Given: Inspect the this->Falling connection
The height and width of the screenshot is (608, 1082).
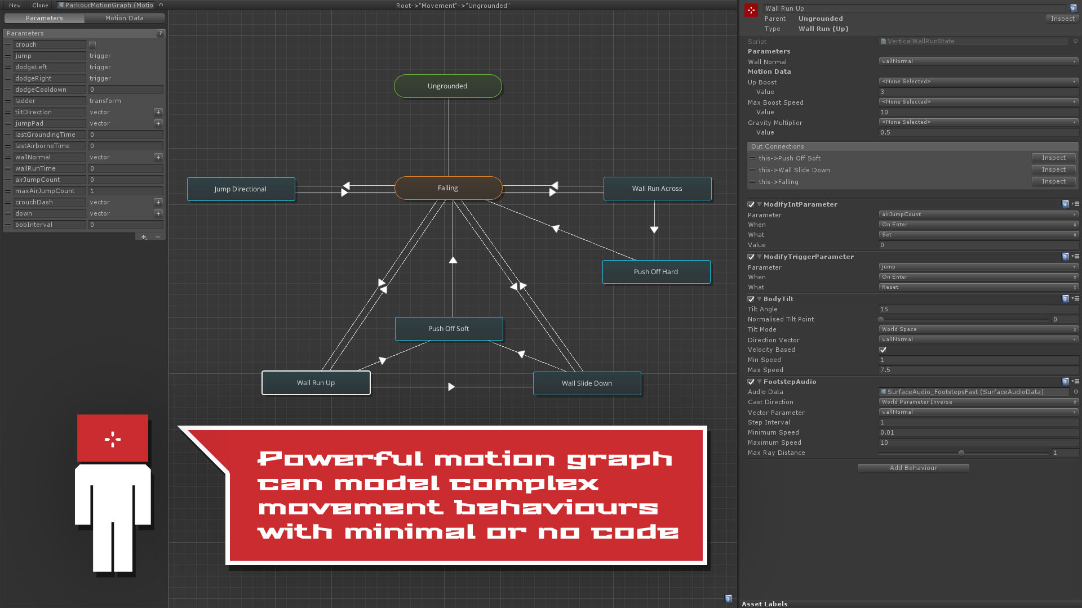Looking at the screenshot, I should pos(1053,181).
